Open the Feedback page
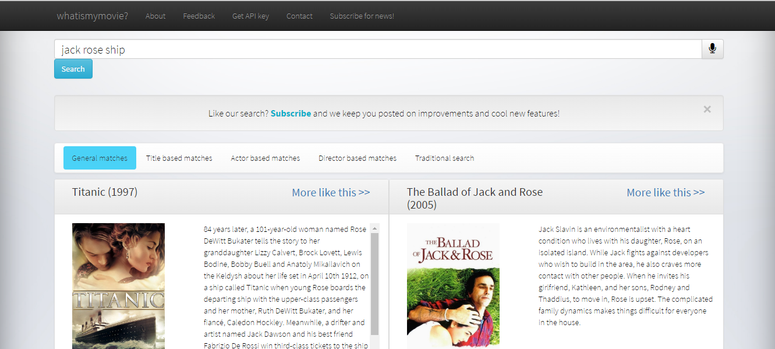The width and height of the screenshot is (775, 349). [x=199, y=16]
